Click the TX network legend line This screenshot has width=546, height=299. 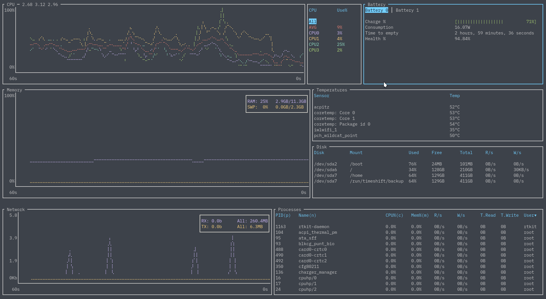tap(232, 227)
